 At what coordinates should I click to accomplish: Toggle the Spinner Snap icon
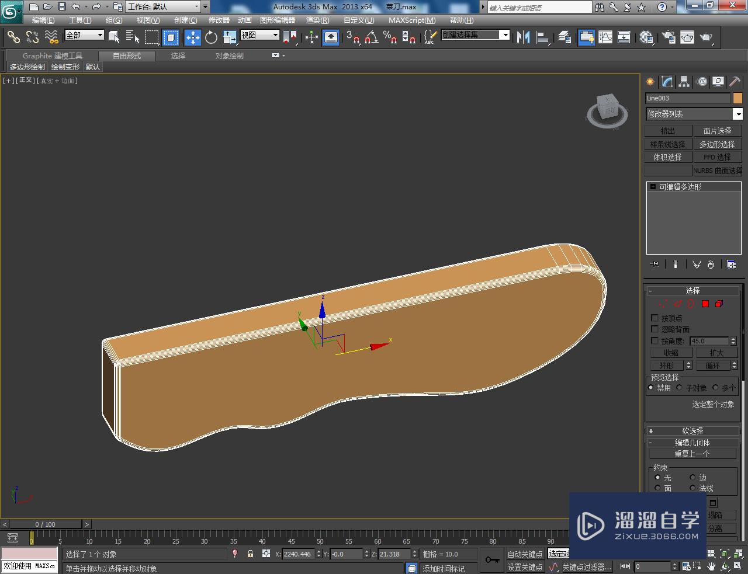coord(409,37)
